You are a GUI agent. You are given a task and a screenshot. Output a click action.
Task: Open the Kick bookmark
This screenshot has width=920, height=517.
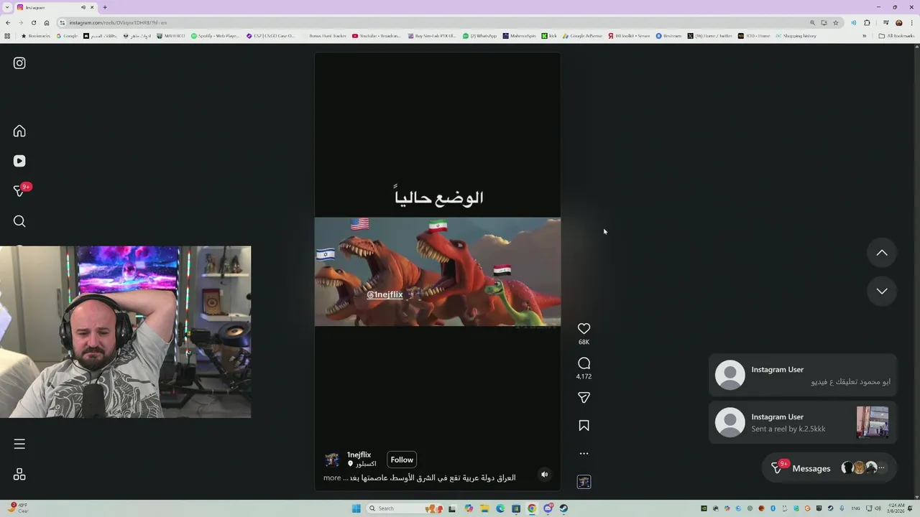549,35
